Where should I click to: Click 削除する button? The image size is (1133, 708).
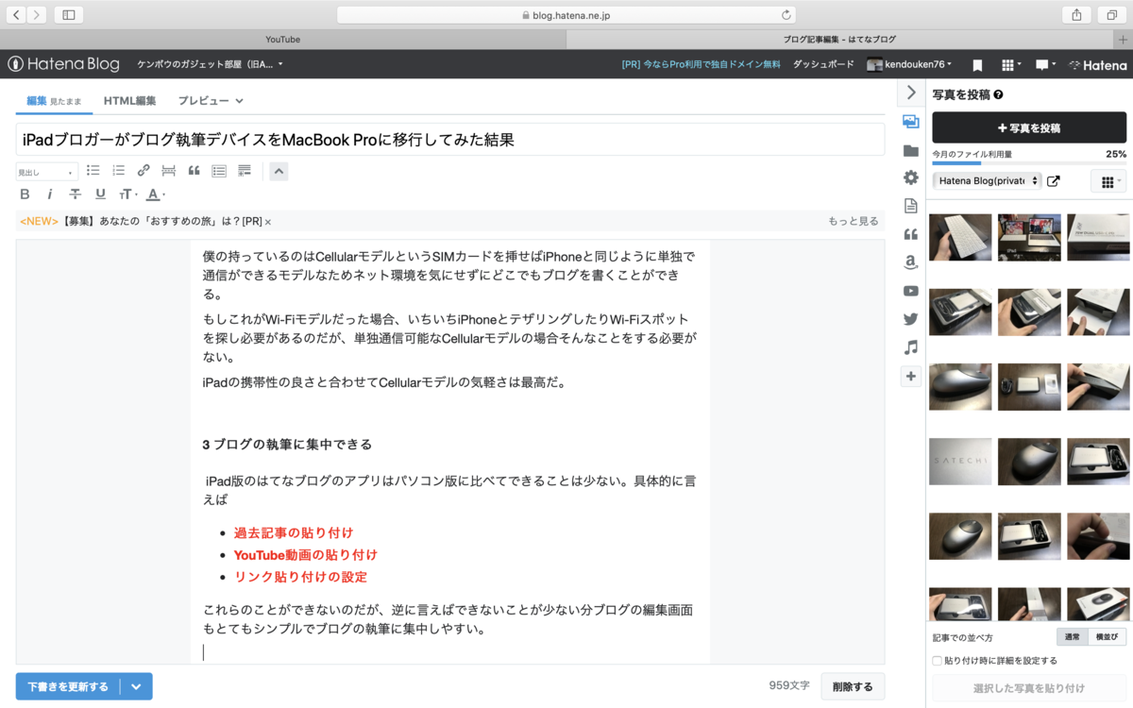click(x=853, y=686)
